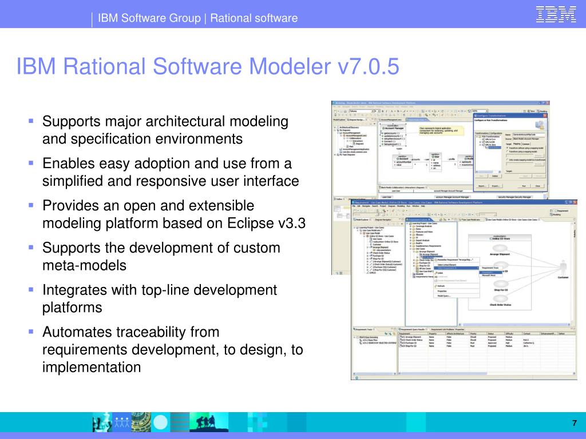Click Import... in the transformation dialog
586x439 pixels.
(x=482, y=186)
